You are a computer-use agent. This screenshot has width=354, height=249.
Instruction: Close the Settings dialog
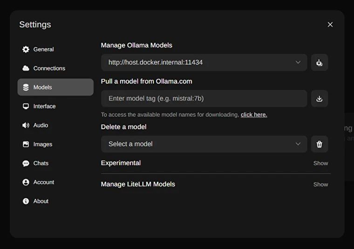click(330, 25)
